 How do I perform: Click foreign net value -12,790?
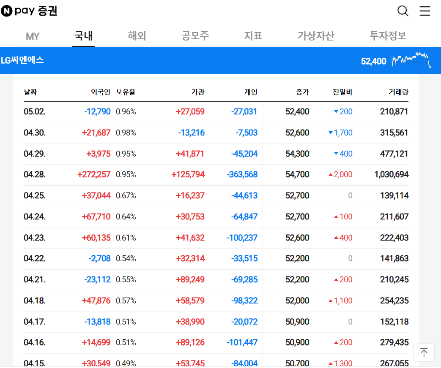pyautogui.click(x=97, y=112)
